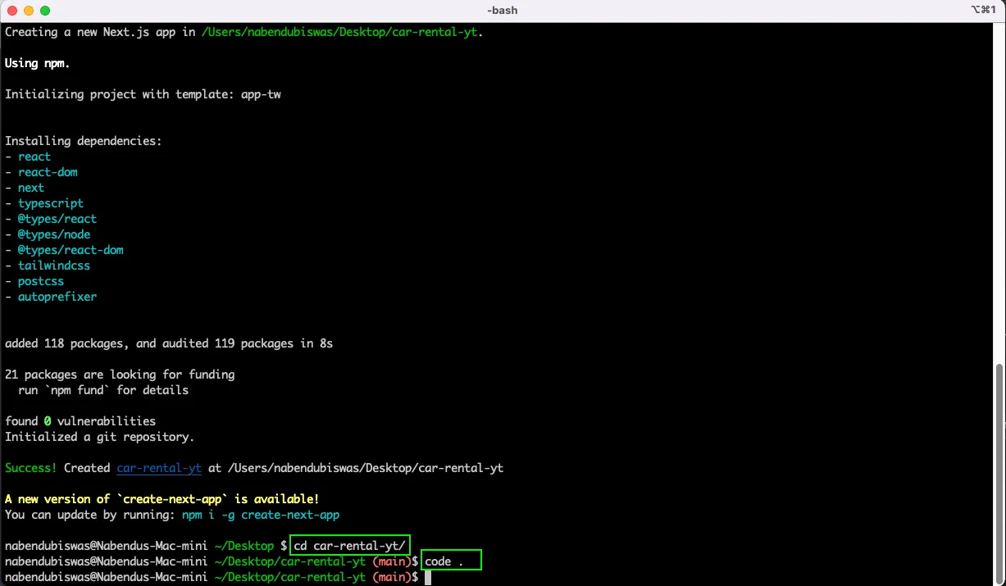Click 'Initialized a git repository.' text
1006x586 pixels.
(100, 437)
